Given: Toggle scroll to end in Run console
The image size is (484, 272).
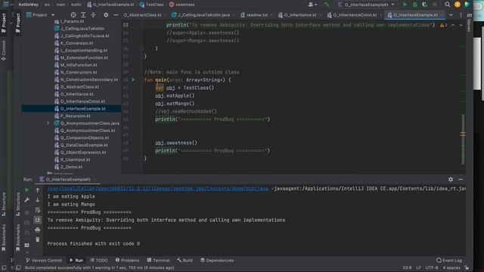Looking at the screenshot, I should click(38, 220).
